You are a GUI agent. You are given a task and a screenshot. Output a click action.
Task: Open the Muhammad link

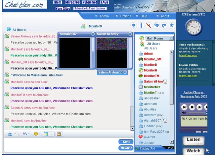[x=90, y=2]
